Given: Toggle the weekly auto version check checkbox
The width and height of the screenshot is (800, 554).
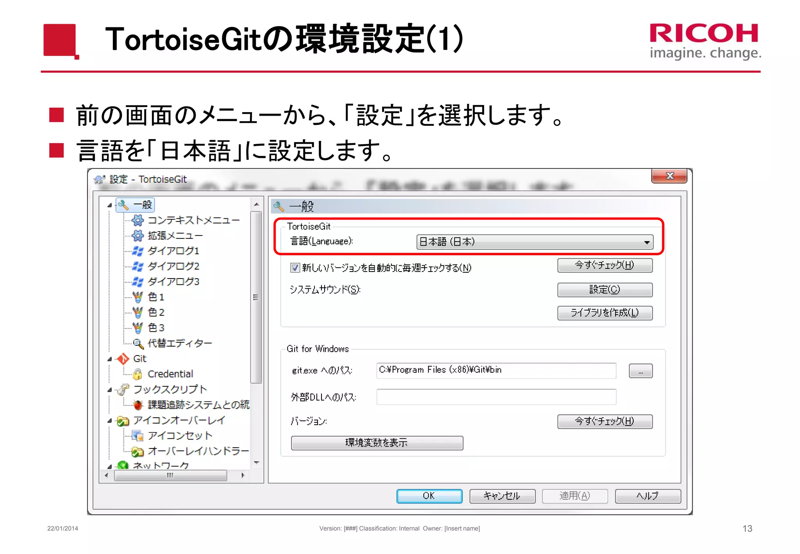Looking at the screenshot, I should [295, 268].
